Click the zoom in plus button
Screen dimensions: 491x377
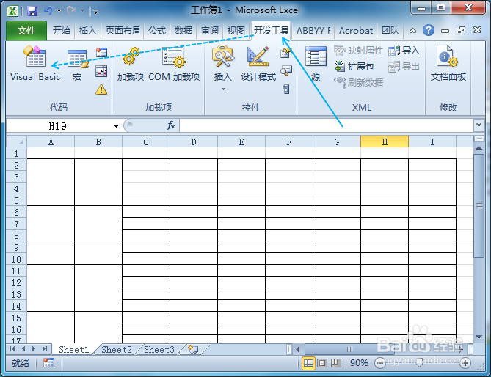[x=465, y=363]
